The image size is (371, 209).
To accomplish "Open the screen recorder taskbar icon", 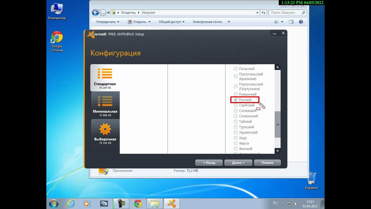I will 121,204.
